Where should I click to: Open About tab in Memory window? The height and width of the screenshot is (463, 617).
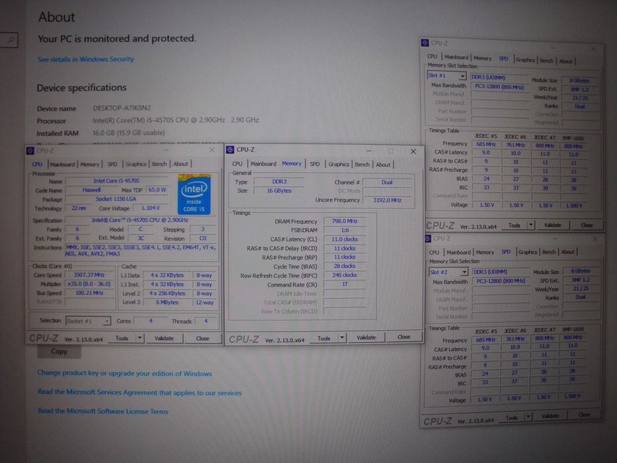(x=383, y=165)
